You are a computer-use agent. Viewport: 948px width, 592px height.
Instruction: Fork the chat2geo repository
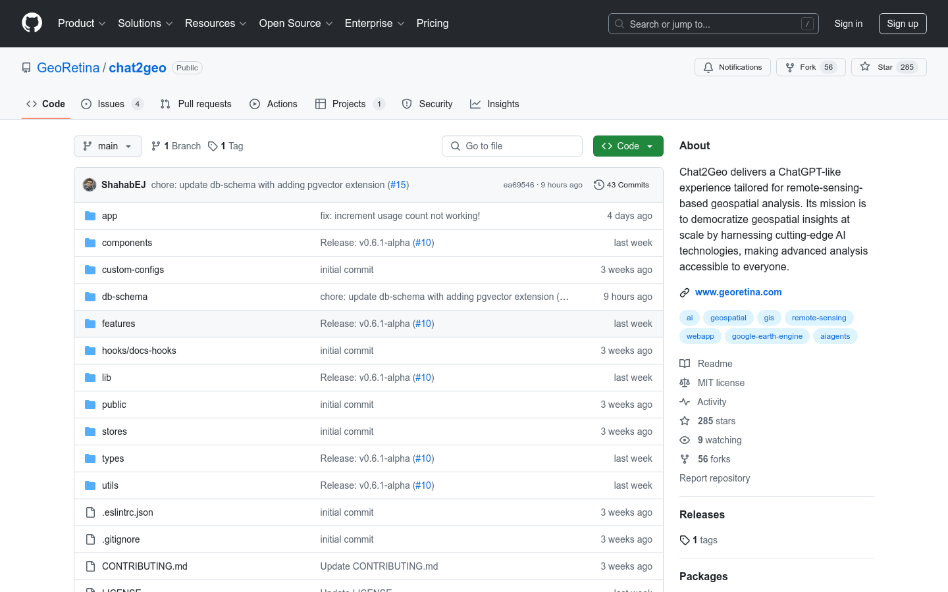(801, 67)
